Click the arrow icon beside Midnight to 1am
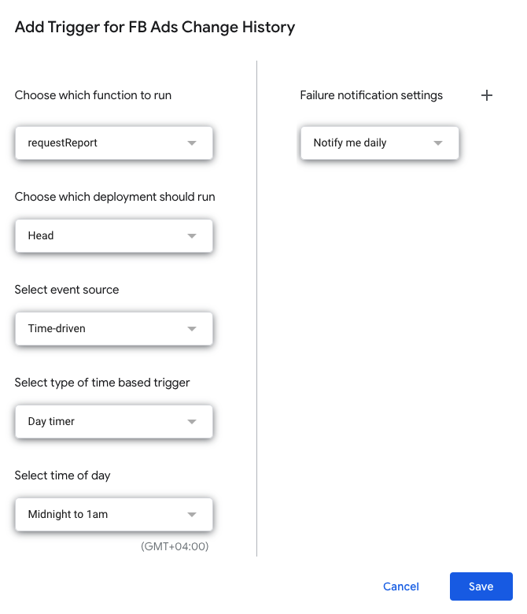Screen dimensions: 527x614 click(192, 514)
